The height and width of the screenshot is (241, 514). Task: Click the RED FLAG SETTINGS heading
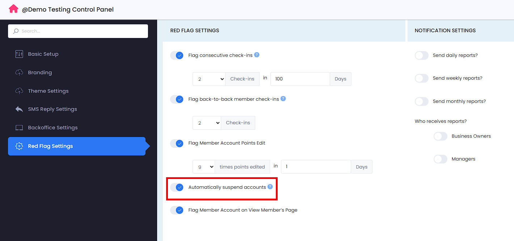195,30
